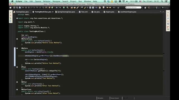Image resolution: width=179 pixels, height=100 pixels.
Task: Maximize the editor area
Action: (x=163, y=12)
